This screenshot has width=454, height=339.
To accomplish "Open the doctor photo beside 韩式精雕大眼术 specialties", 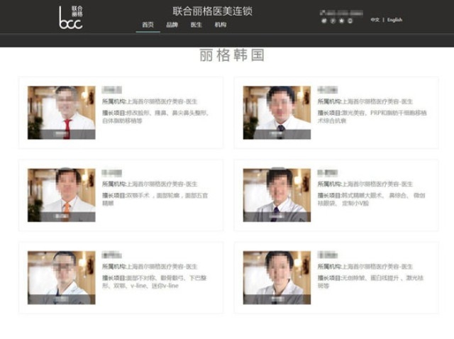I will tap(277, 195).
